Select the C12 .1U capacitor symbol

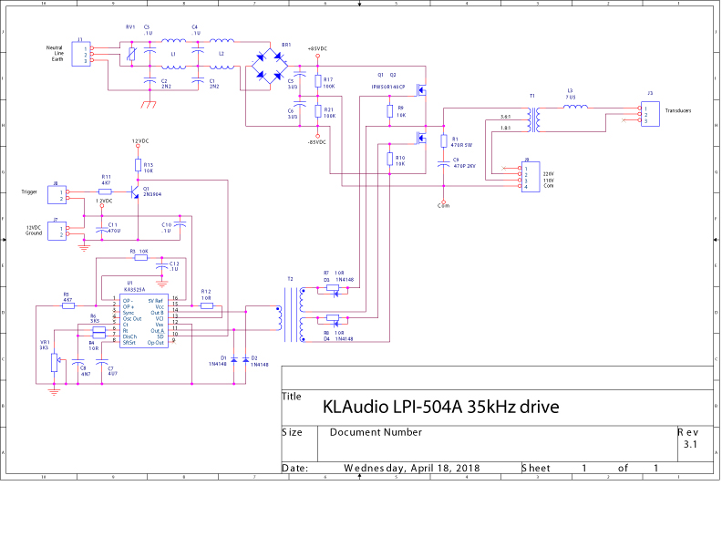click(x=161, y=266)
